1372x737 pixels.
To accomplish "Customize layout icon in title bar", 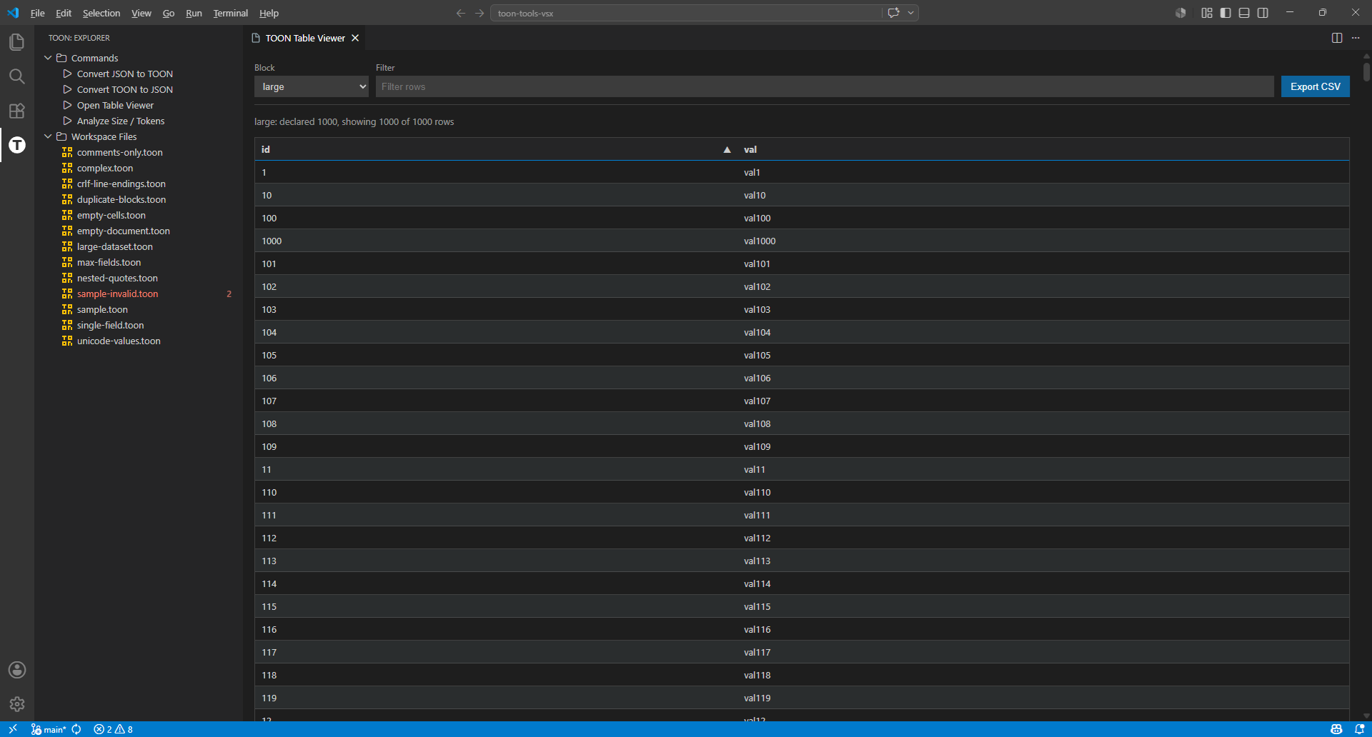I will click(1207, 13).
